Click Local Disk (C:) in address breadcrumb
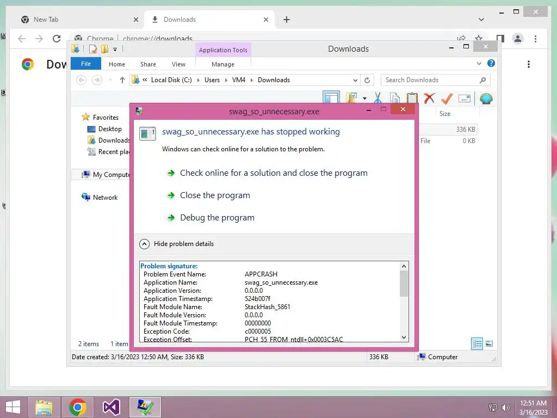 171,80
